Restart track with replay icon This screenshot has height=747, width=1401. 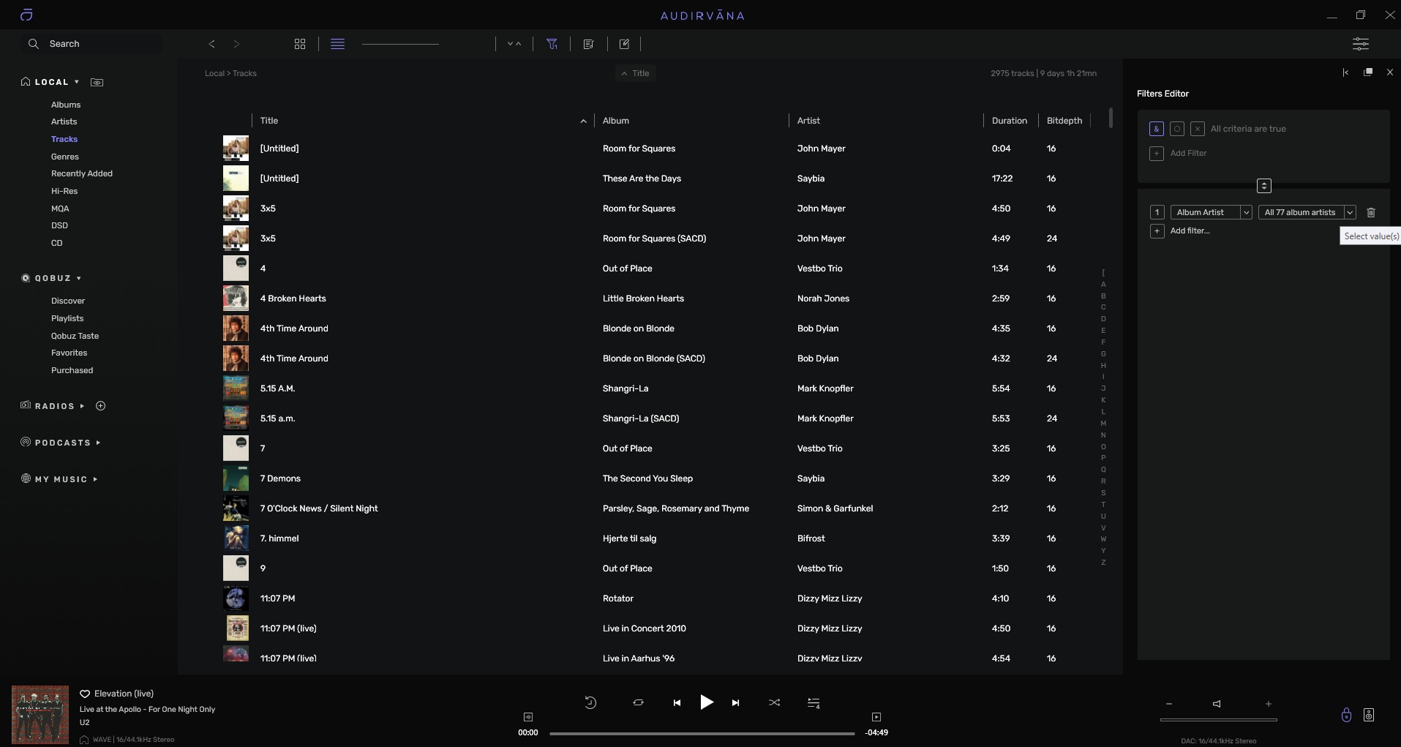(590, 702)
